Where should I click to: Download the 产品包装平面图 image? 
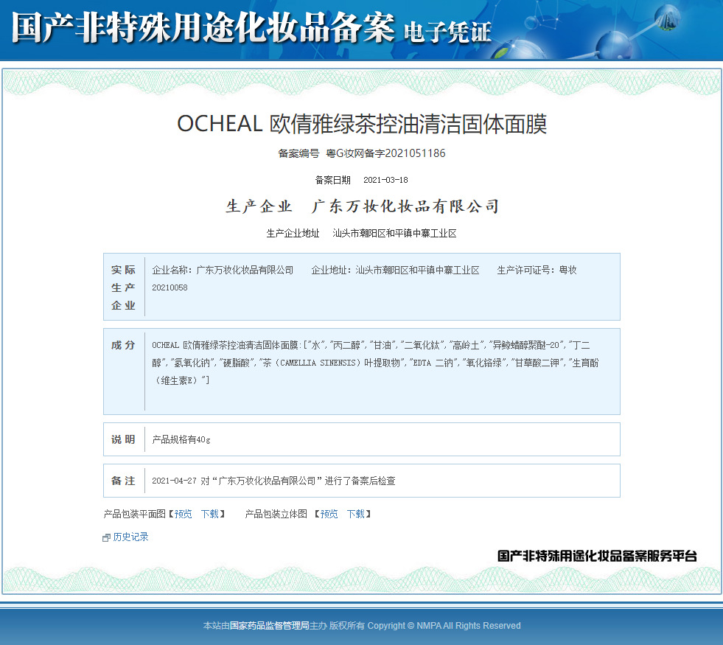click(210, 514)
